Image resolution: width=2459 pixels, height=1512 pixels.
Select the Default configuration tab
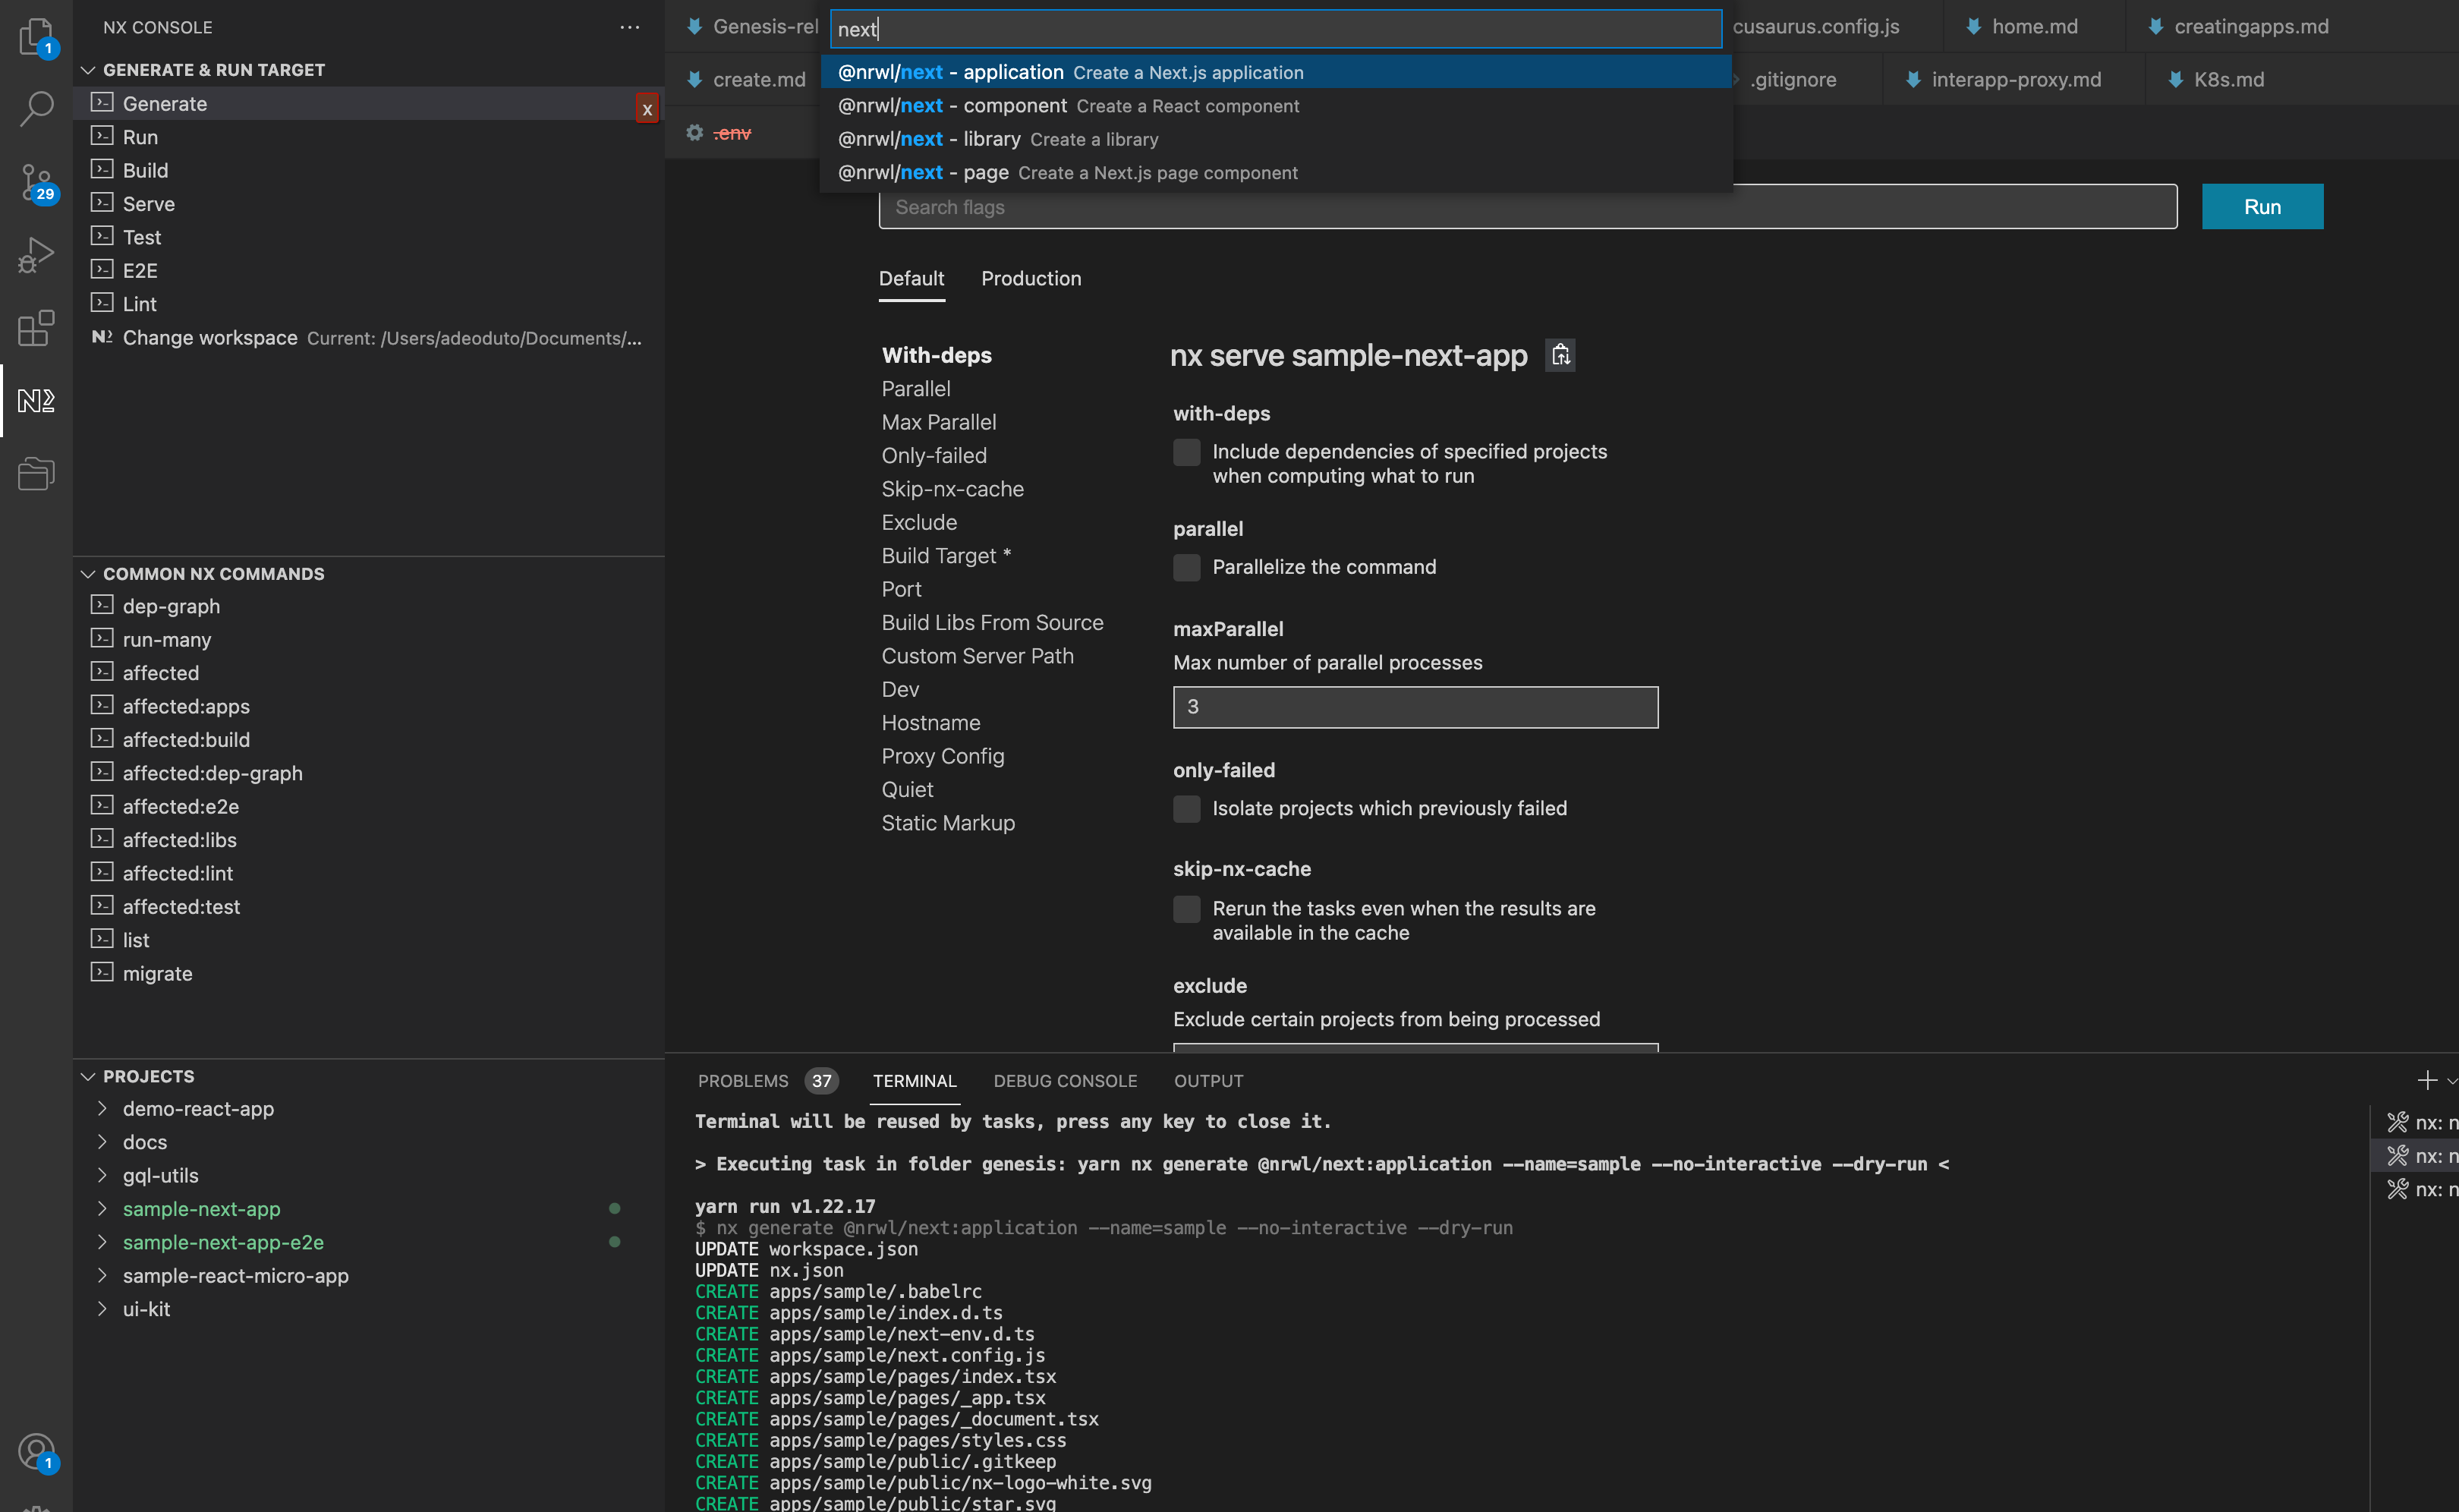[x=911, y=278]
